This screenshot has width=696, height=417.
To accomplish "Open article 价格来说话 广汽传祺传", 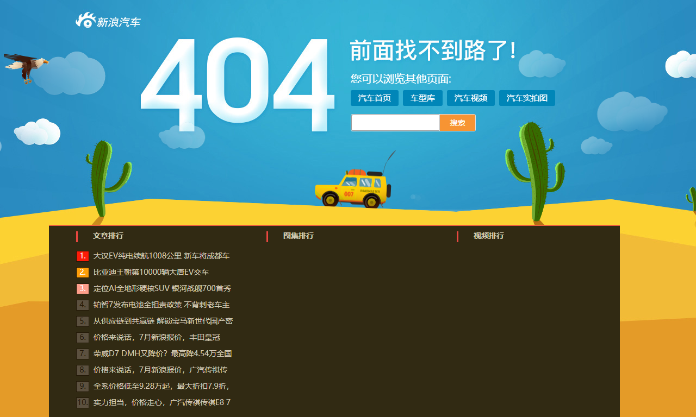I will coord(160,370).
